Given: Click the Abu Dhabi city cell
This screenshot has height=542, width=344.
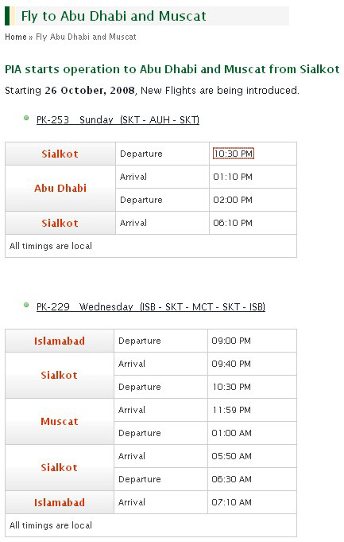Looking at the screenshot, I should click(60, 189).
